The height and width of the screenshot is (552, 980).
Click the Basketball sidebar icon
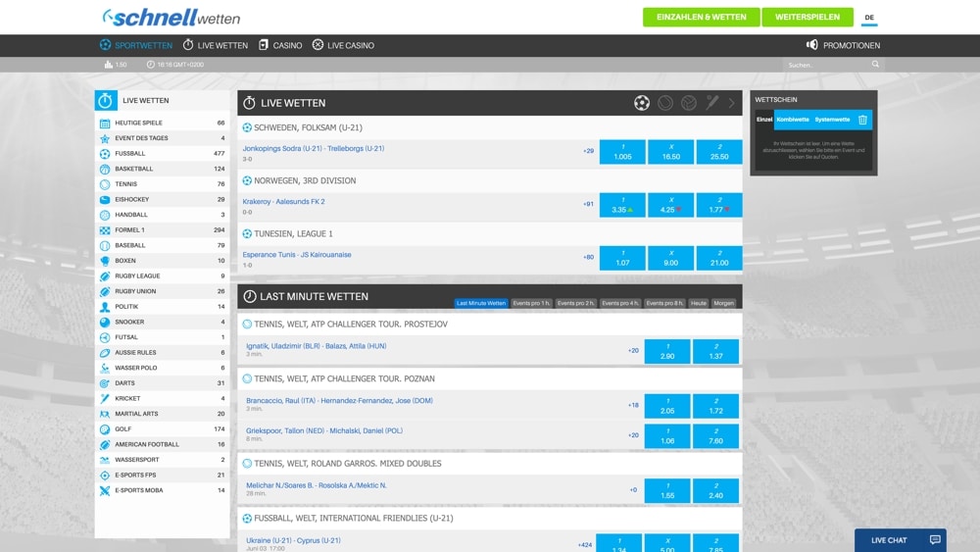coord(105,169)
